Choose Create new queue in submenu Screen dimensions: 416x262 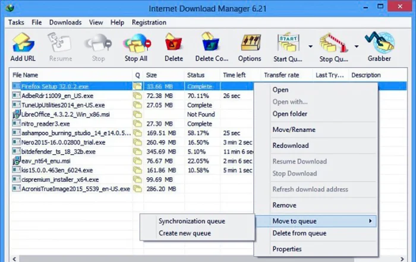click(x=185, y=233)
